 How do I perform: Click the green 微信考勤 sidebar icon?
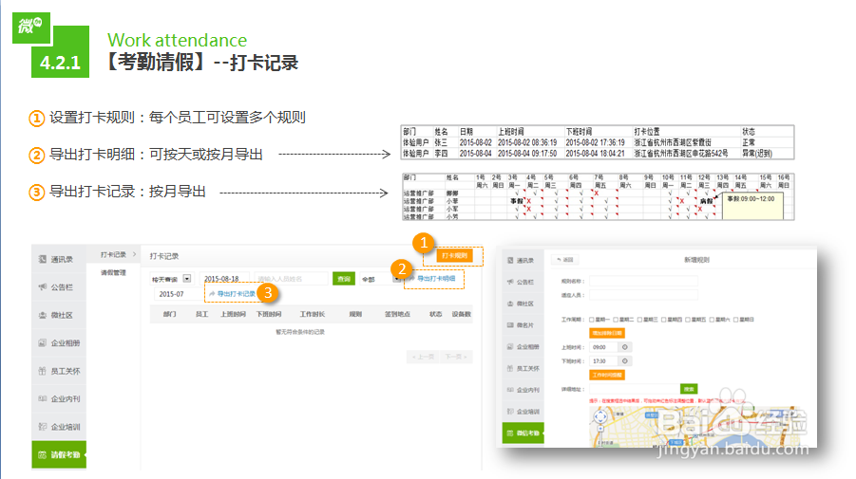[510, 433]
